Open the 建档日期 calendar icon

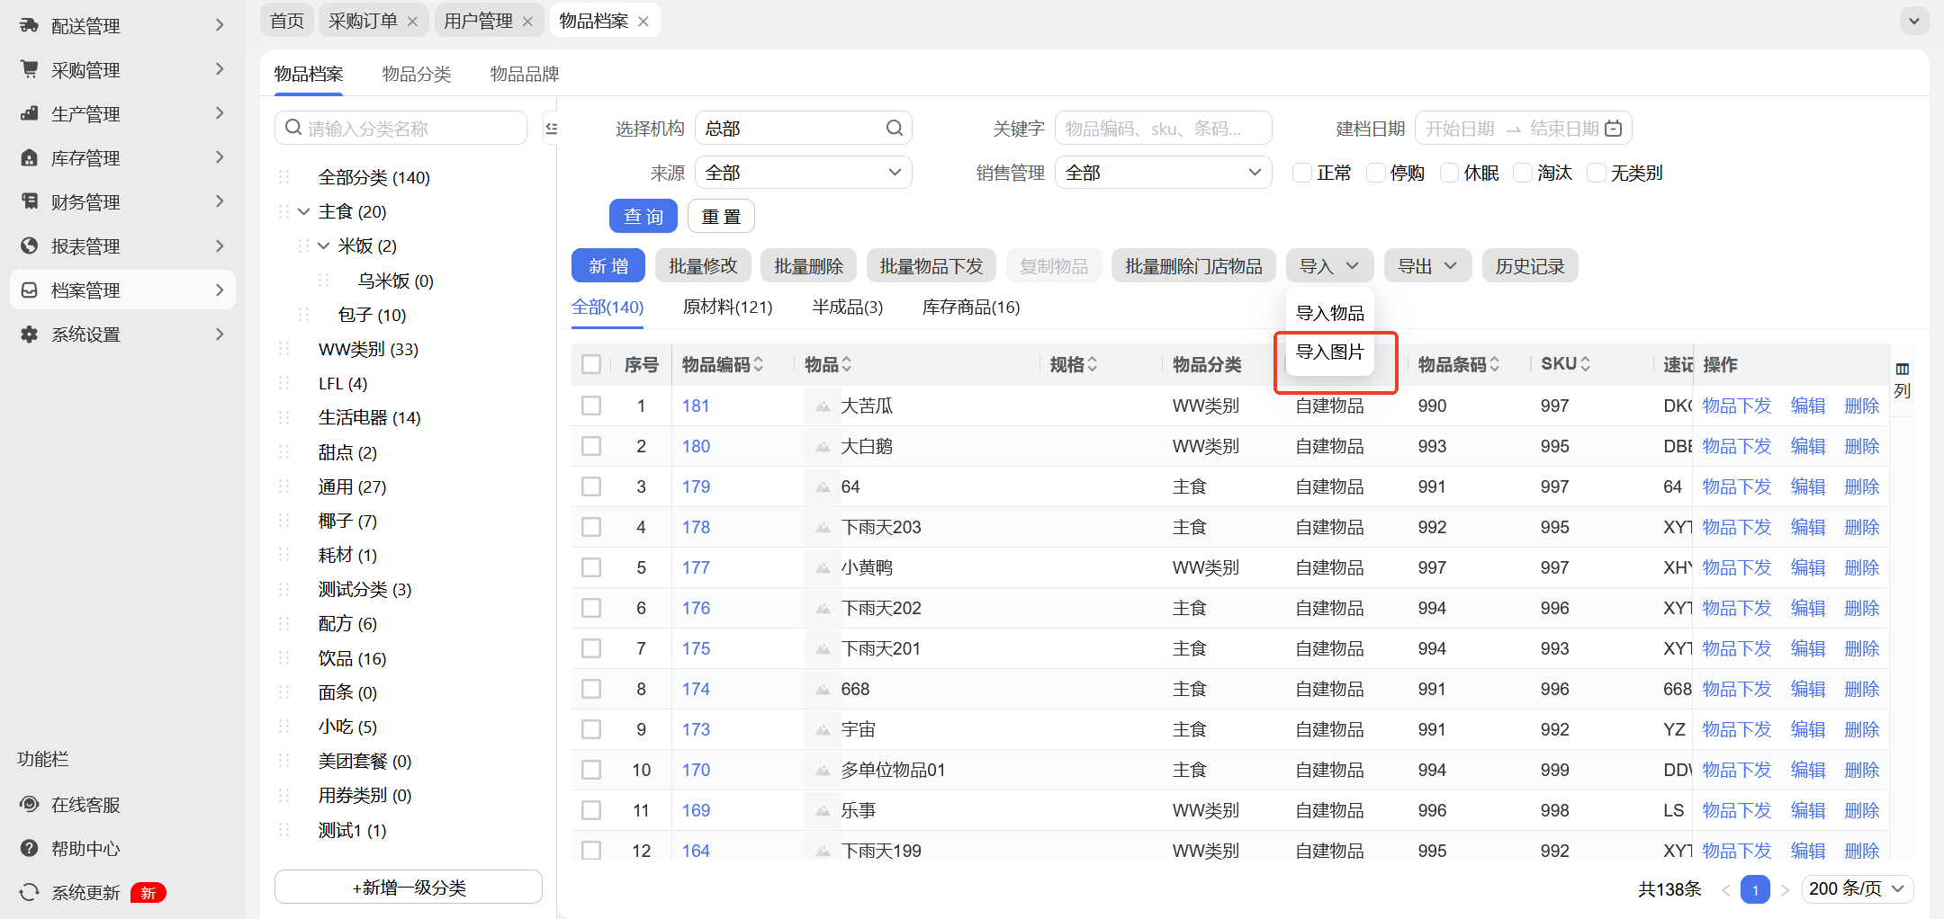tap(1614, 129)
